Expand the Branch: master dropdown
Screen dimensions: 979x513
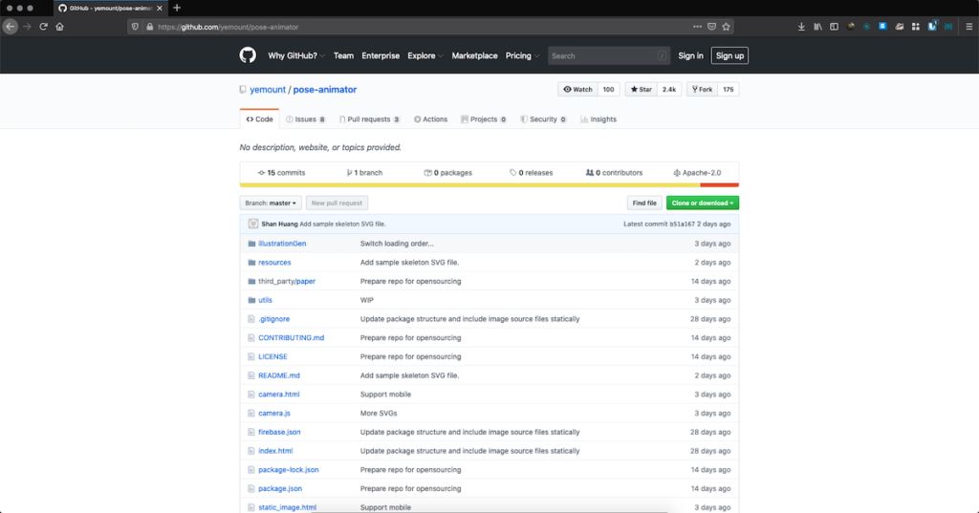(x=271, y=203)
